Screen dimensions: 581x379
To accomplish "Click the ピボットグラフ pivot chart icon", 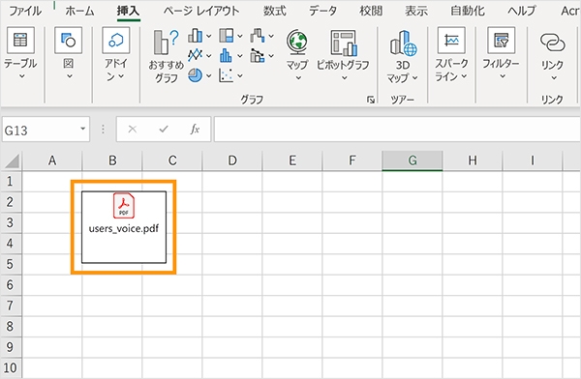I will 344,43.
